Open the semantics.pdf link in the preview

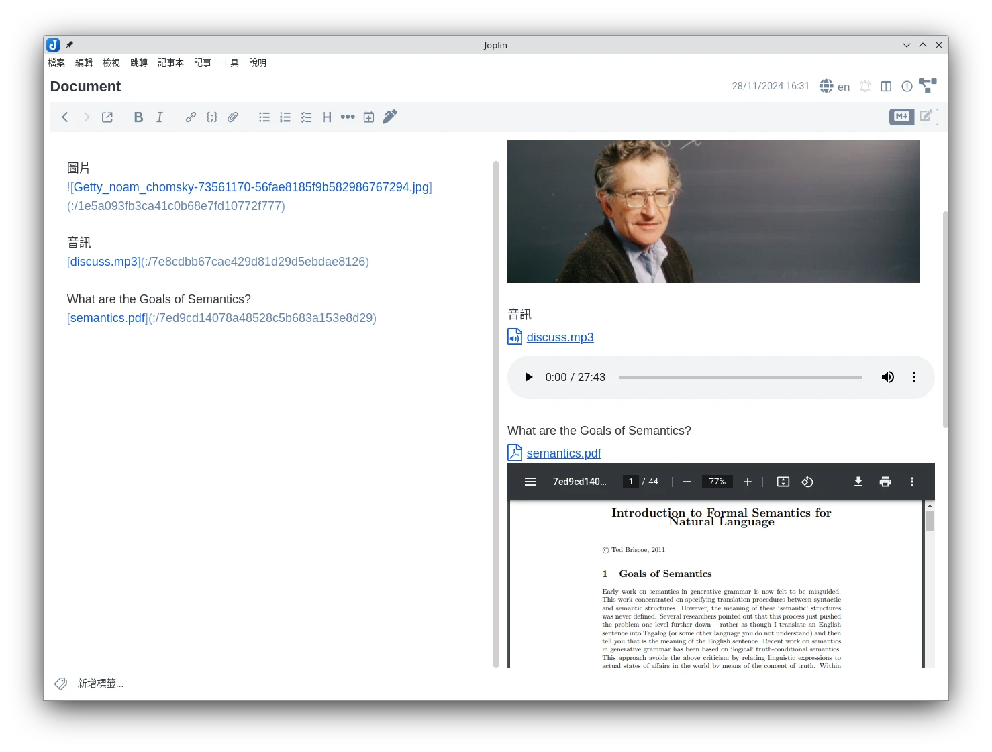coord(563,453)
